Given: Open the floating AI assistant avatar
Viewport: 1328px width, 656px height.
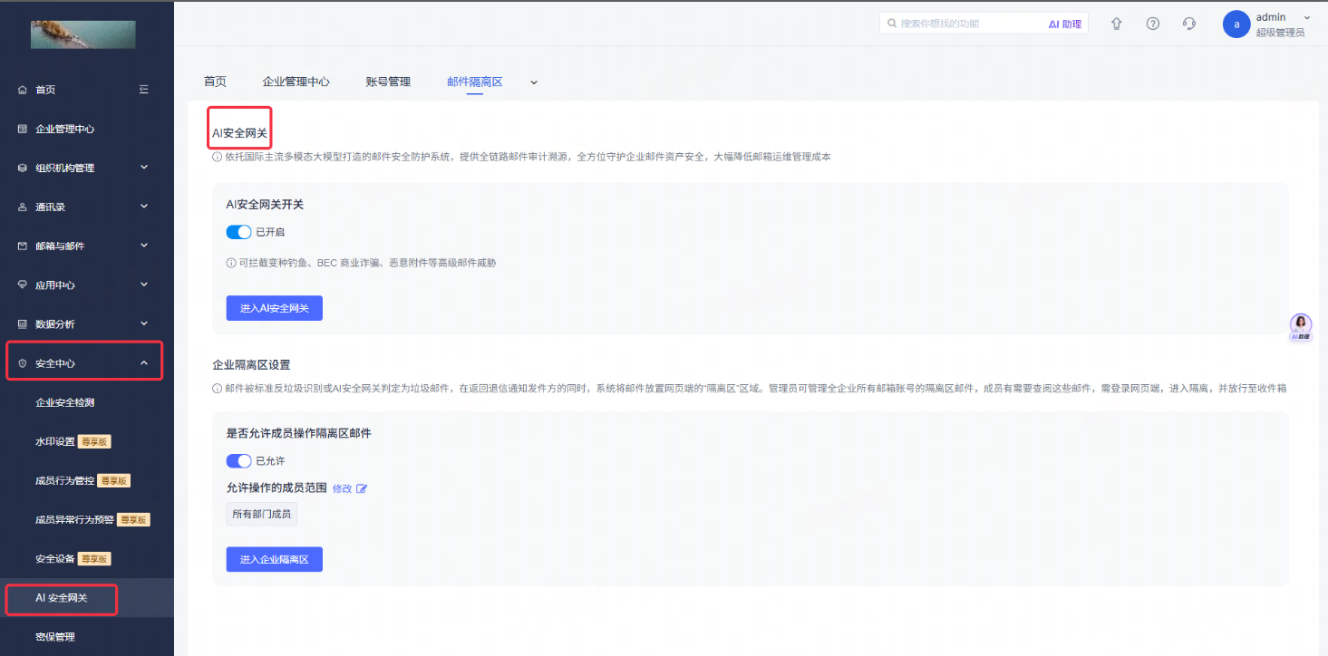Looking at the screenshot, I should pos(1301,325).
